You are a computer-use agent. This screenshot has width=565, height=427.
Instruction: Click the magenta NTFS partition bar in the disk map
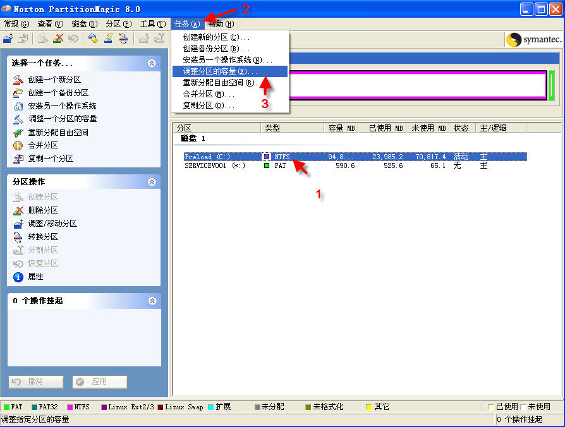pos(418,85)
